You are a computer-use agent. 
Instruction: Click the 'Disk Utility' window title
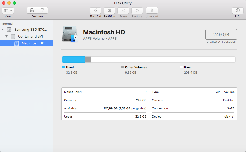(x=123, y=3)
